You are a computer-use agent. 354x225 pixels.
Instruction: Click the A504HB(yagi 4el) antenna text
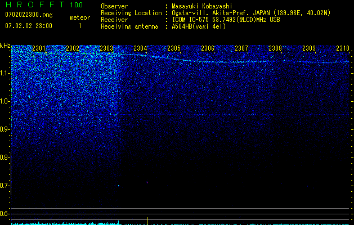[199, 26]
